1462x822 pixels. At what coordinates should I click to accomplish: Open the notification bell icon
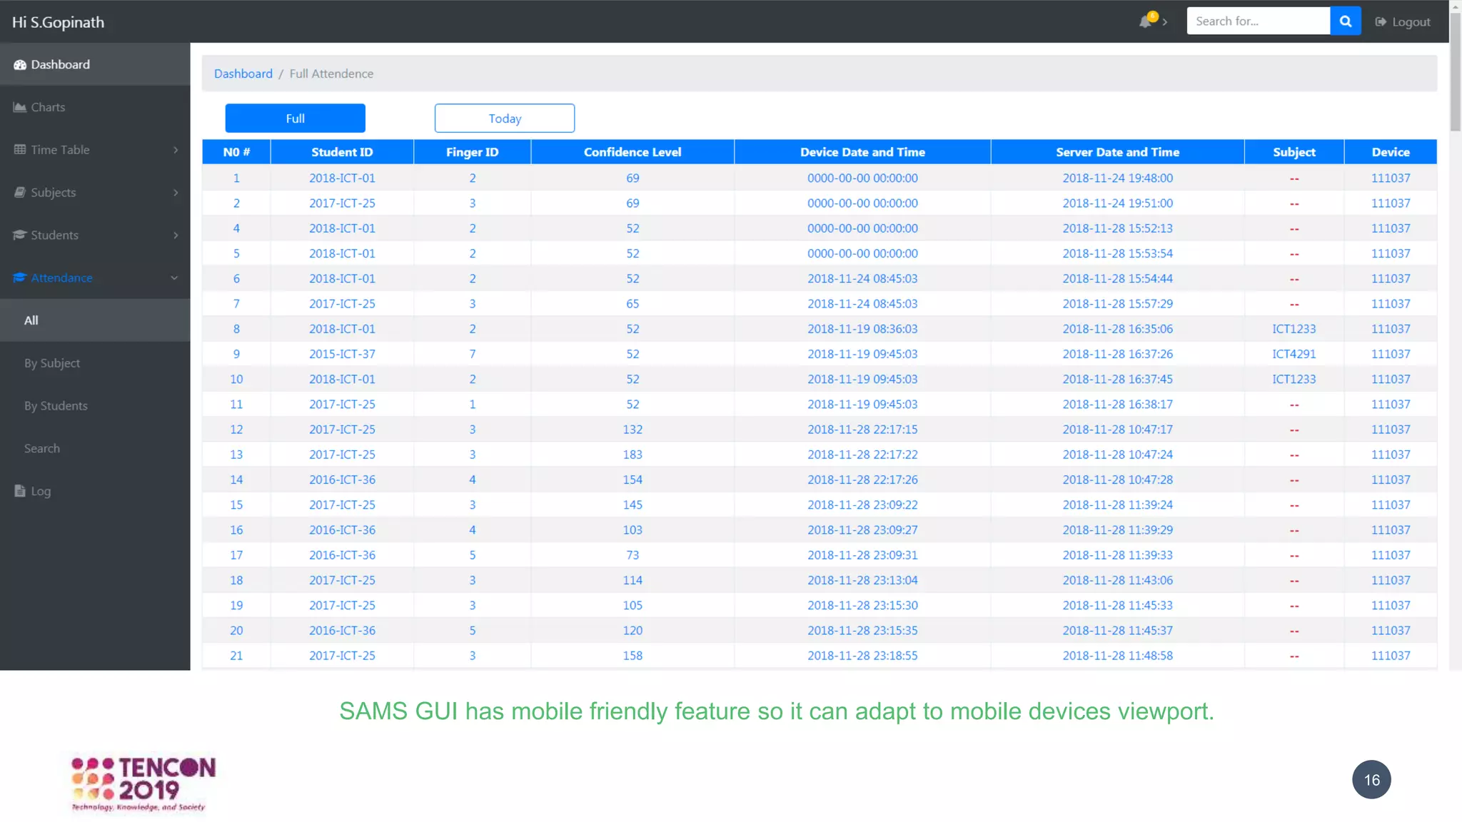point(1146,21)
